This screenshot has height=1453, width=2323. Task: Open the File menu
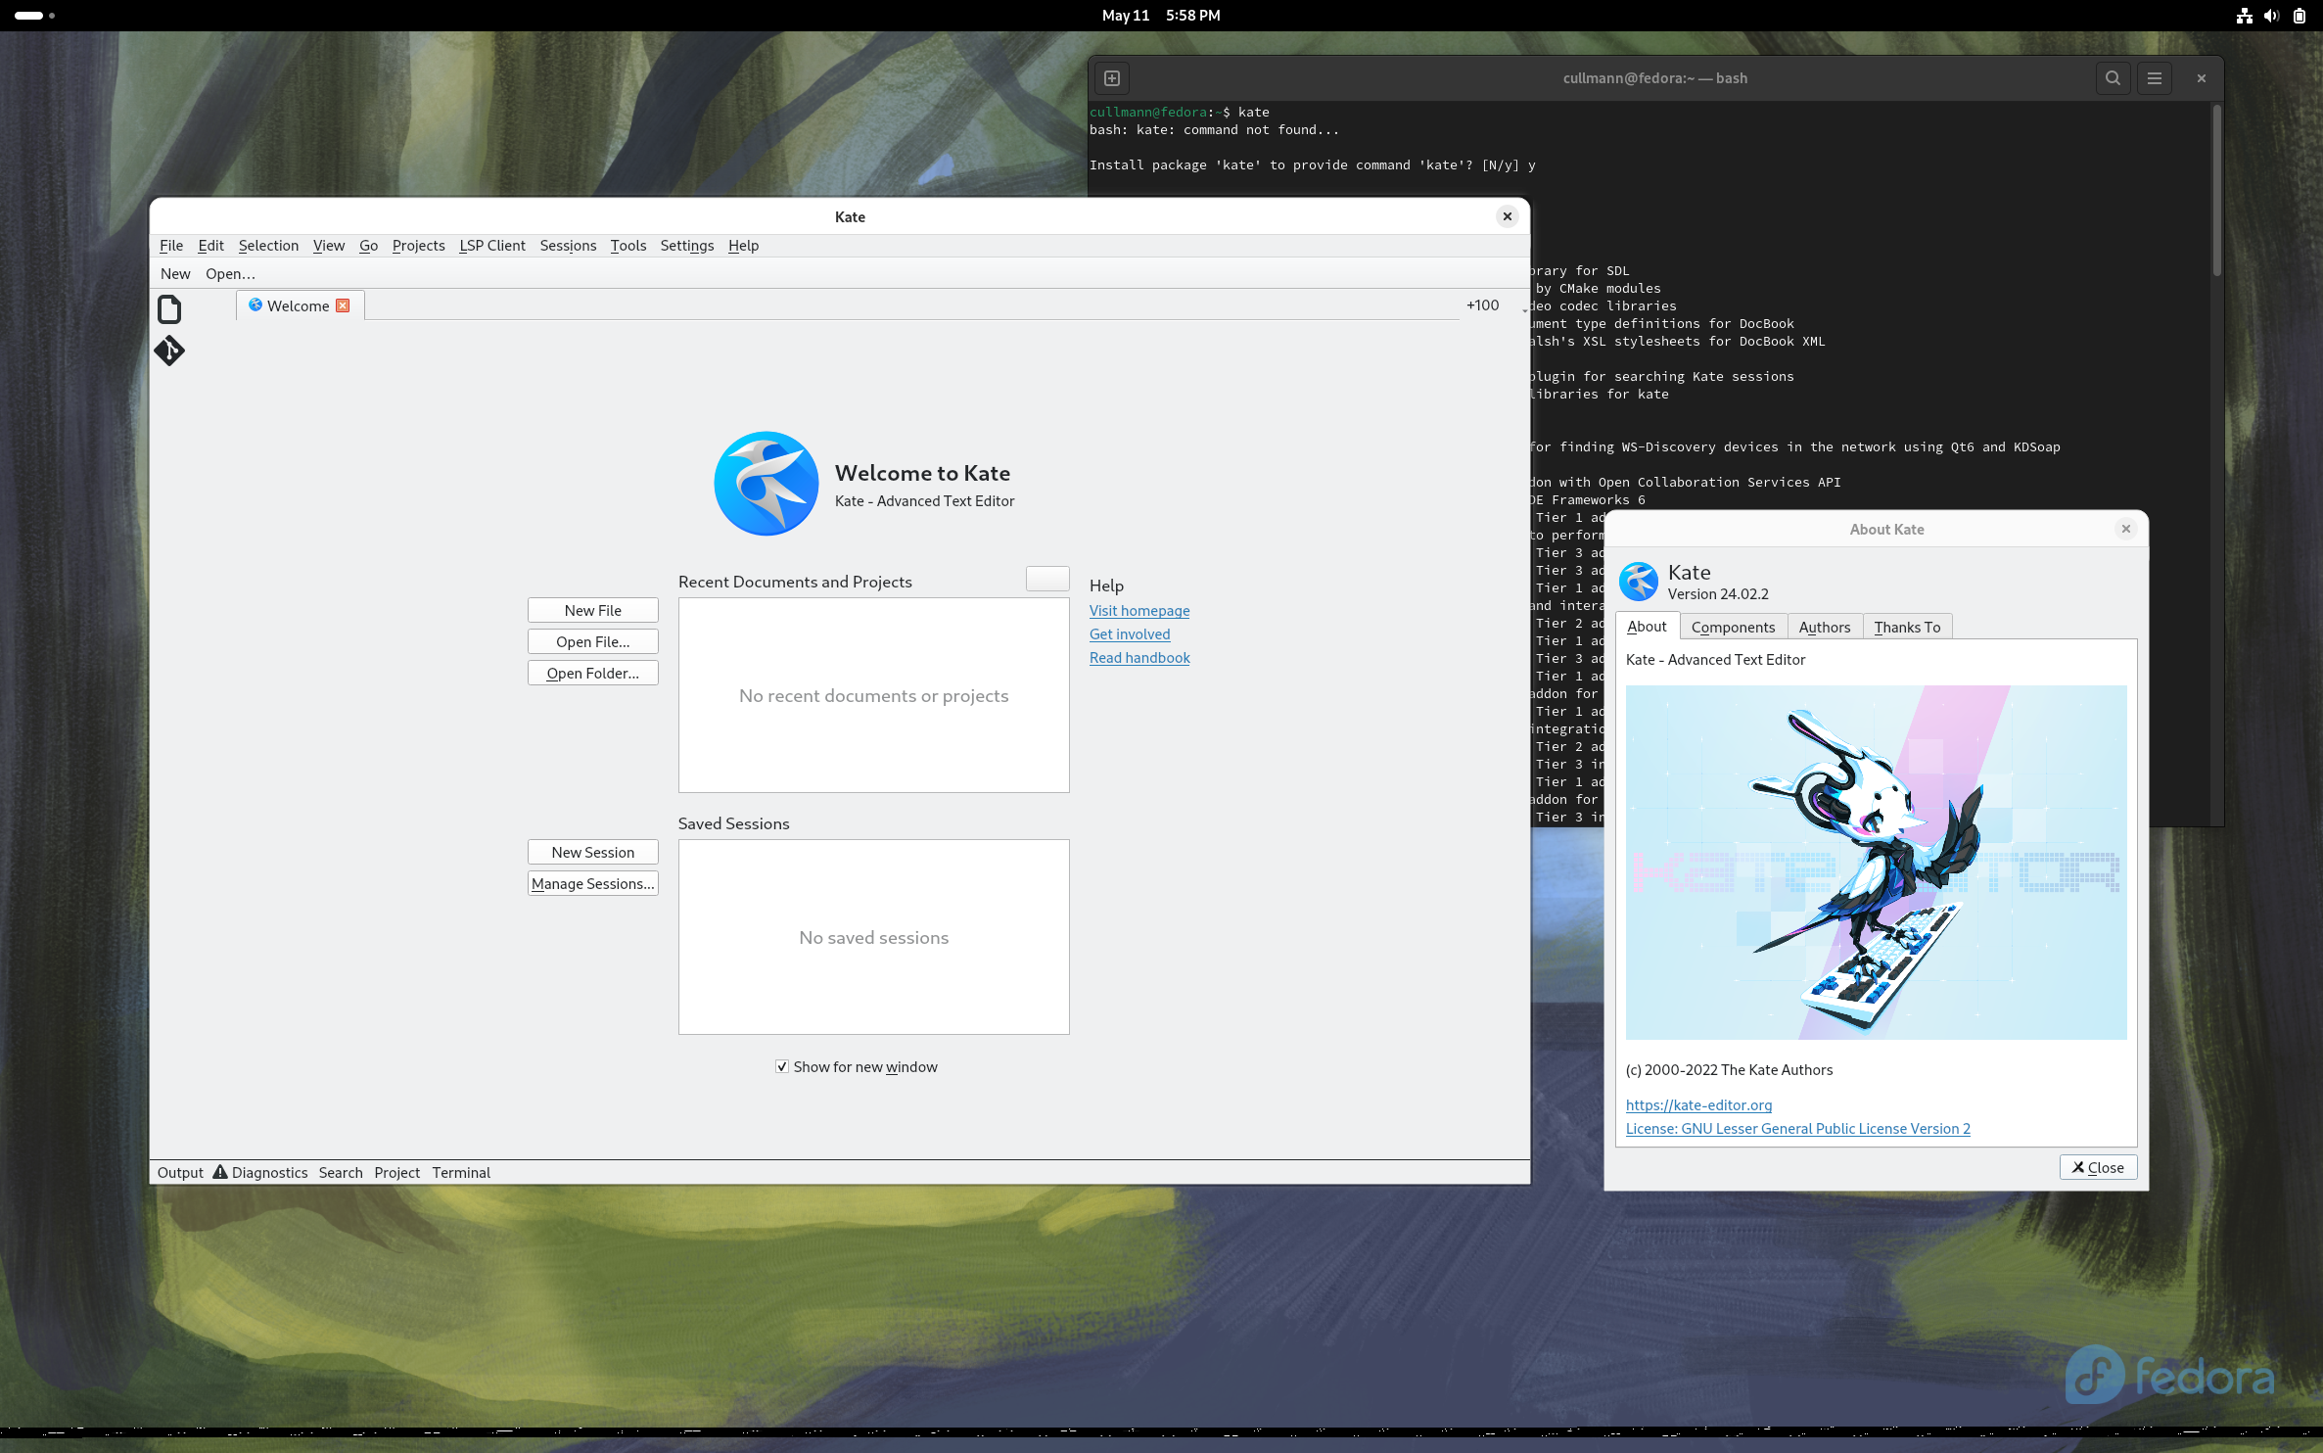point(170,246)
